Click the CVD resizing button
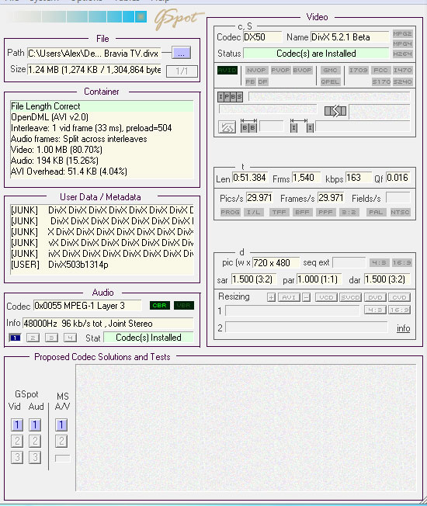 pyautogui.click(x=399, y=297)
